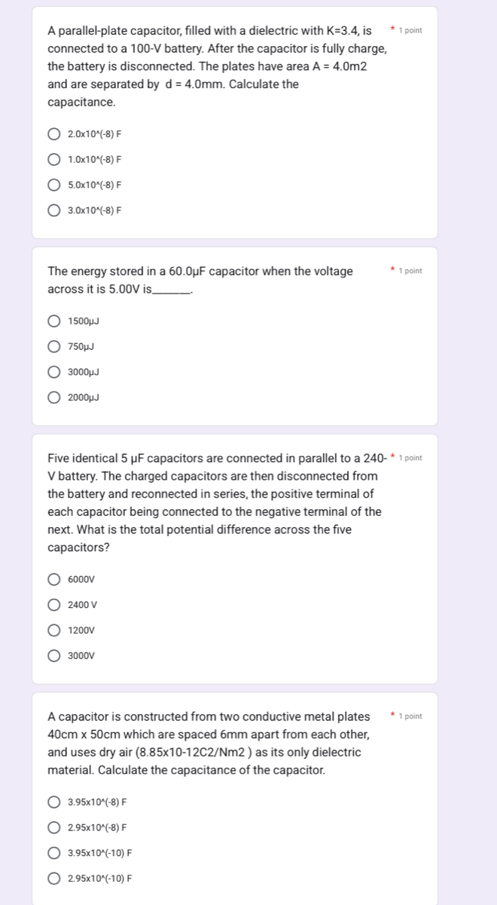Pick the 5.0x10^(-8) F option
The image size is (497, 905).
click(54, 185)
